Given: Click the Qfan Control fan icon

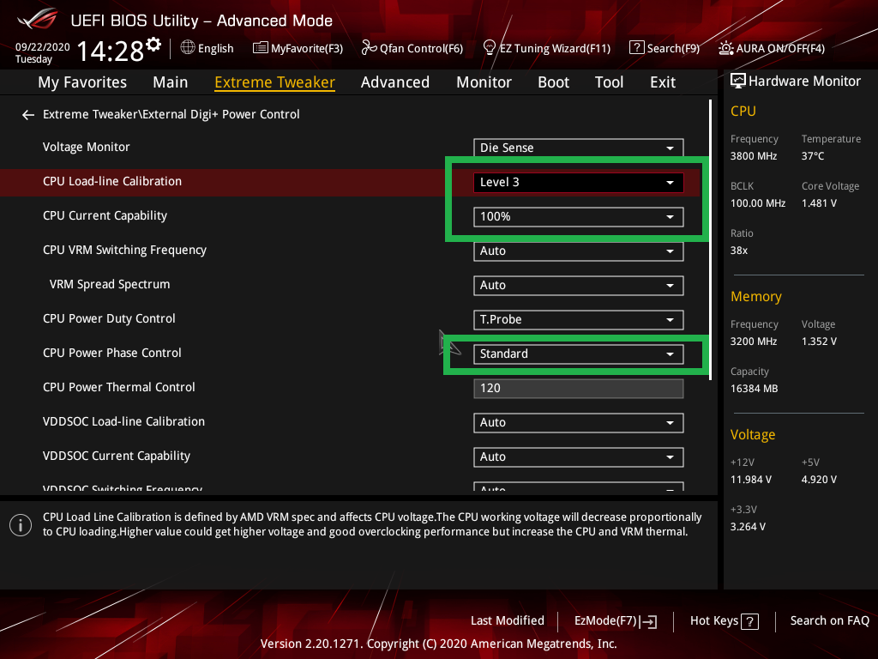Looking at the screenshot, I should click(x=369, y=48).
